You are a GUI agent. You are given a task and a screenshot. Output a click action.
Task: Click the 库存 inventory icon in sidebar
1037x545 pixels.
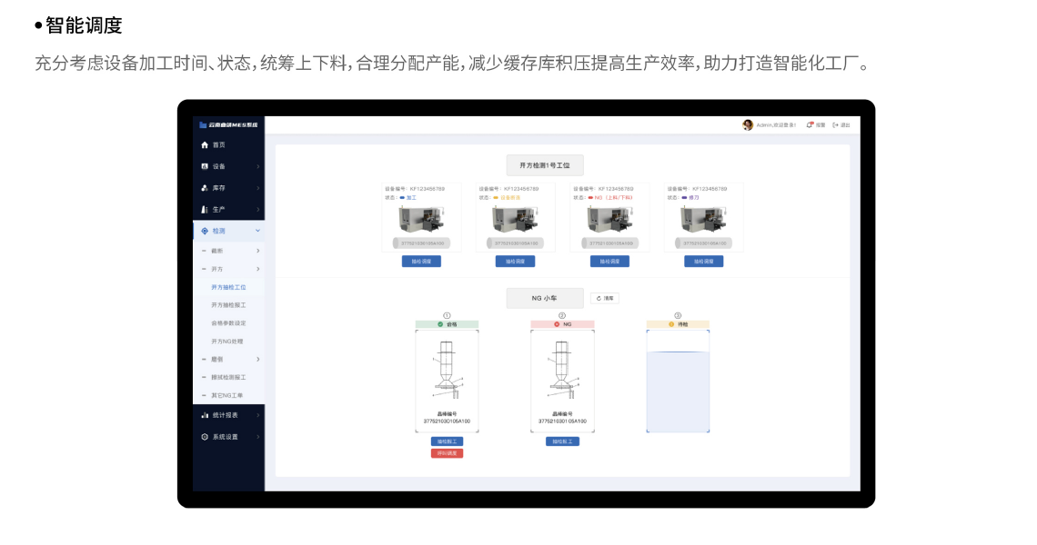(205, 188)
